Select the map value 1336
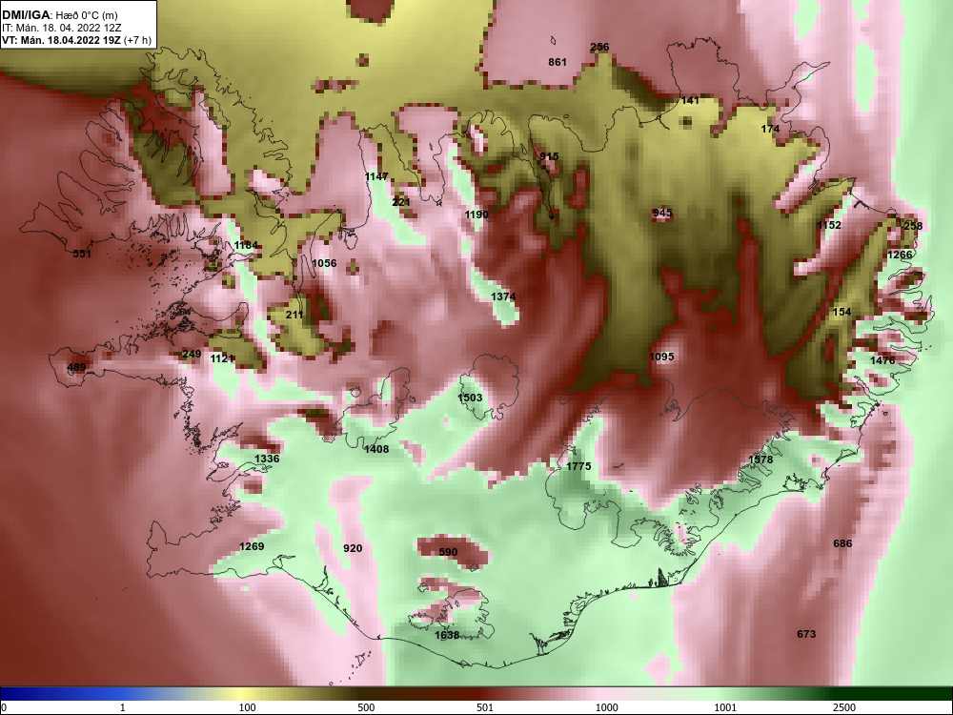This screenshot has height=715, width=953. tap(267, 459)
